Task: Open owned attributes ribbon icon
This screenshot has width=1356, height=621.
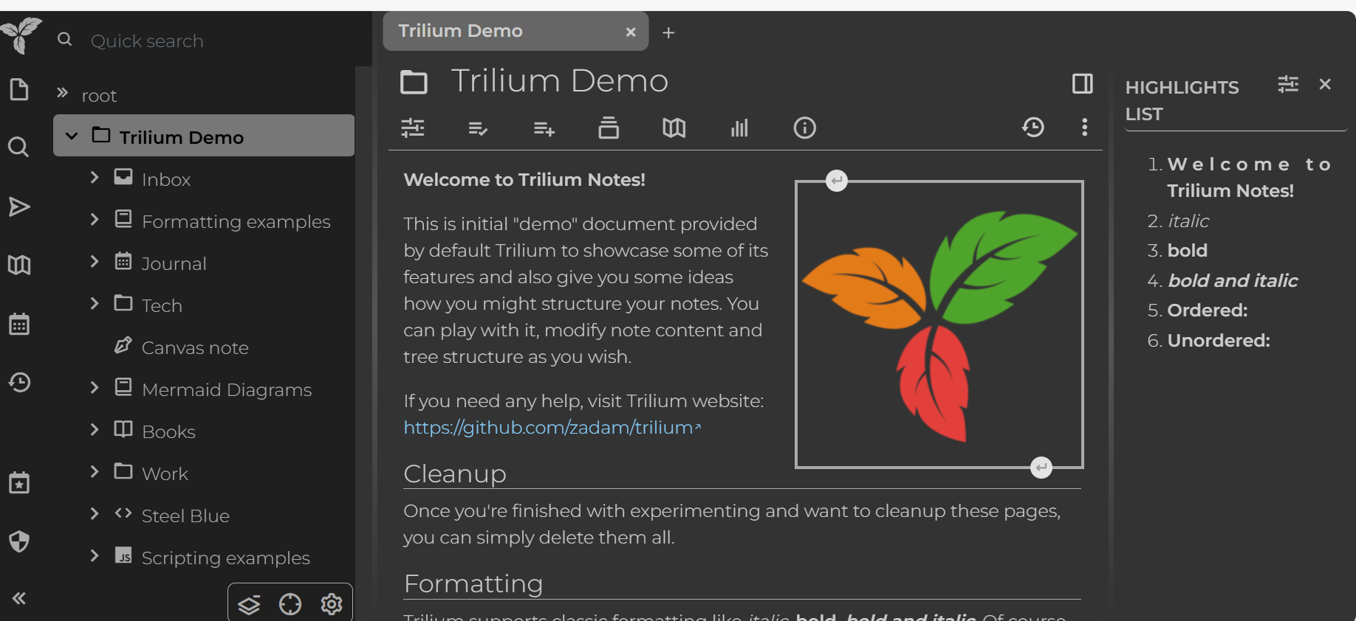Action: point(478,129)
